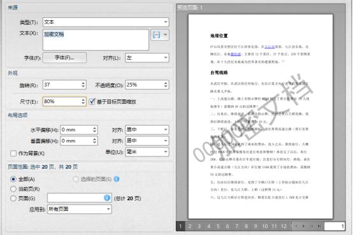Viewport: 353px width, 235px height.
Task: Click the 外观 section label
Action: (13, 73)
